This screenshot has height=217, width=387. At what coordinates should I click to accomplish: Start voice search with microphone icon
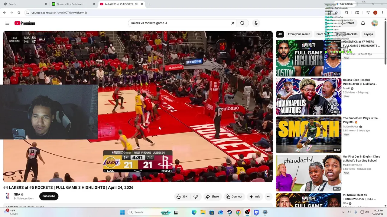256,23
